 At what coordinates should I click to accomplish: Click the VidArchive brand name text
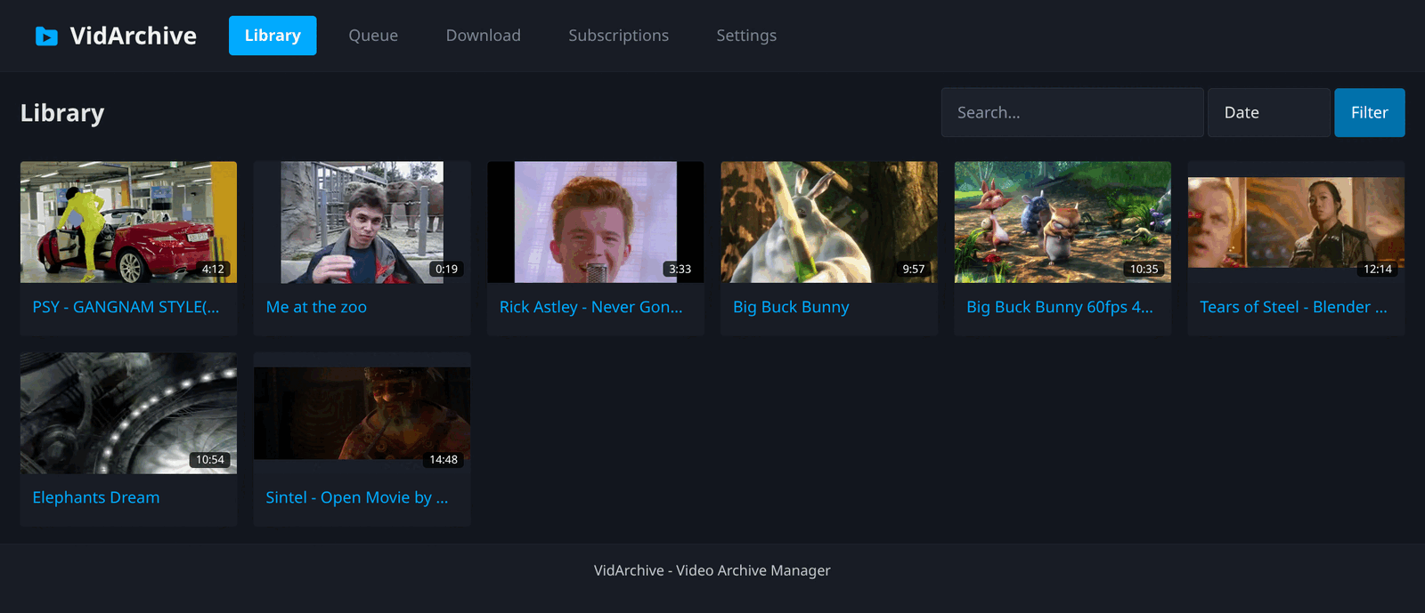(x=134, y=36)
